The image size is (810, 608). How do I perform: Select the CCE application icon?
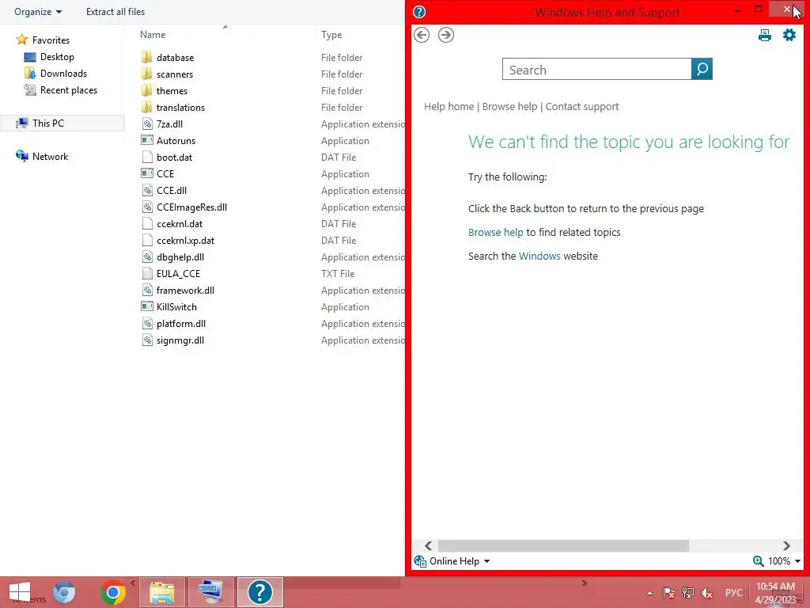click(147, 173)
